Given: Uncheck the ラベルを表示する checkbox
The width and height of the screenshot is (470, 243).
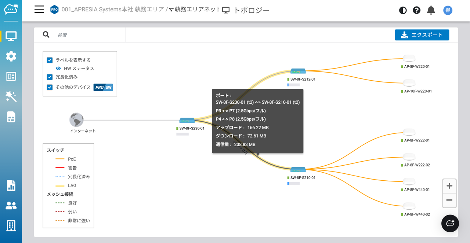Looking at the screenshot, I should [x=50, y=60].
